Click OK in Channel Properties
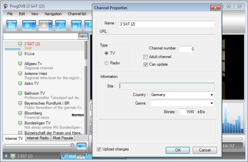The image size is (248, 162). 178,150
